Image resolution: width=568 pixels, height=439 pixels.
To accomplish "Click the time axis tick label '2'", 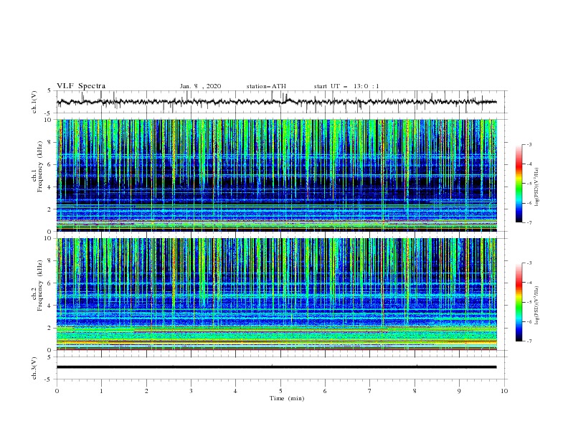I will click(146, 391).
